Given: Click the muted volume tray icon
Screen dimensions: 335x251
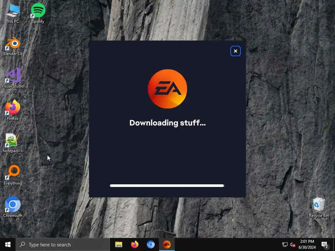Looking at the screenshot, I should [x=293, y=244].
